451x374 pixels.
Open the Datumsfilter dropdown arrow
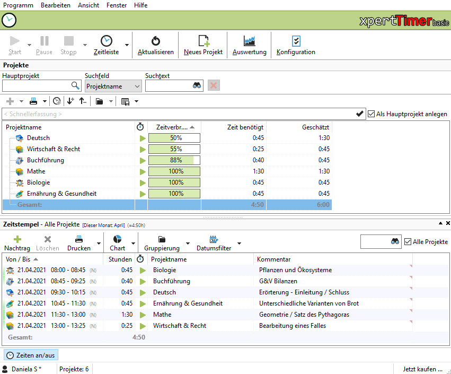(x=239, y=243)
